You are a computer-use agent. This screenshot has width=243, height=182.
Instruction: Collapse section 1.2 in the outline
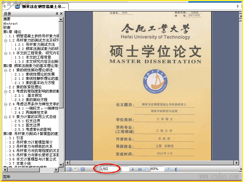click(x=5, y=41)
